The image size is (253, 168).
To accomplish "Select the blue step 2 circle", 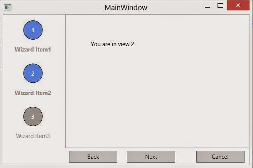I will tap(33, 73).
